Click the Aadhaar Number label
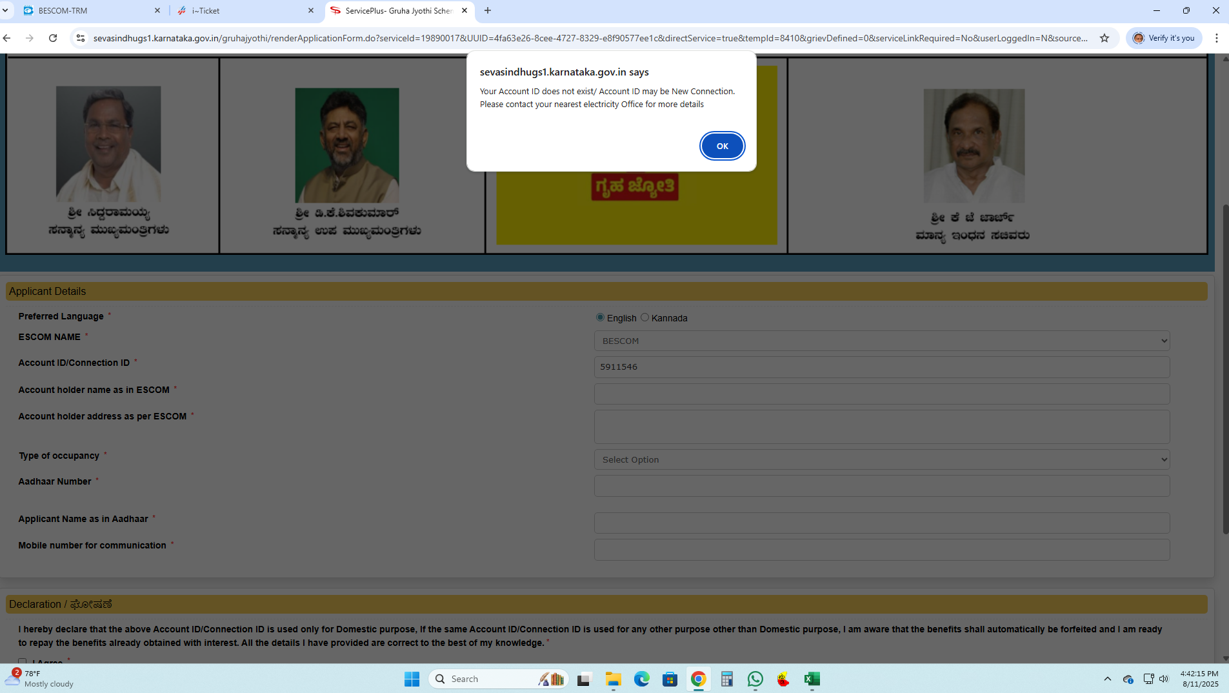The width and height of the screenshot is (1229, 693). point(55,481)
